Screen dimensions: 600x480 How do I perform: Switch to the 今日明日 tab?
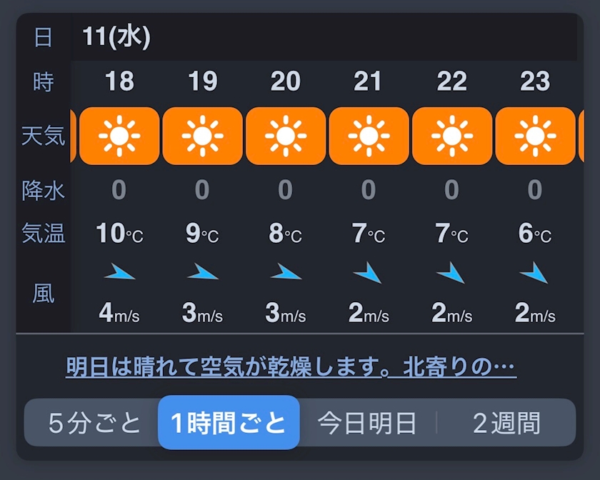coord(367,423)
